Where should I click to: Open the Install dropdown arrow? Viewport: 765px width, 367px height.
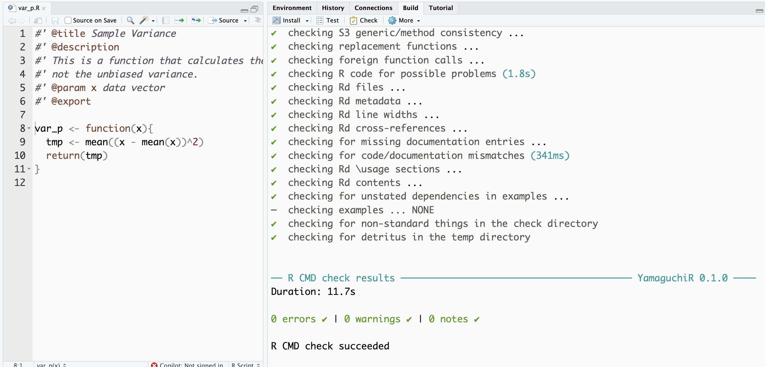(x=307, y=21)
